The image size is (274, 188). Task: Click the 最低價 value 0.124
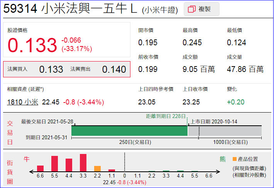237,43
